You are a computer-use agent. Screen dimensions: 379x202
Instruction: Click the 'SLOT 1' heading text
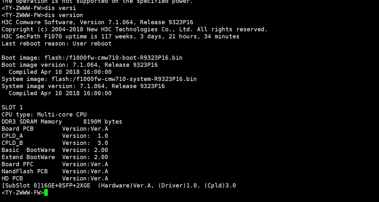point(12,107)
